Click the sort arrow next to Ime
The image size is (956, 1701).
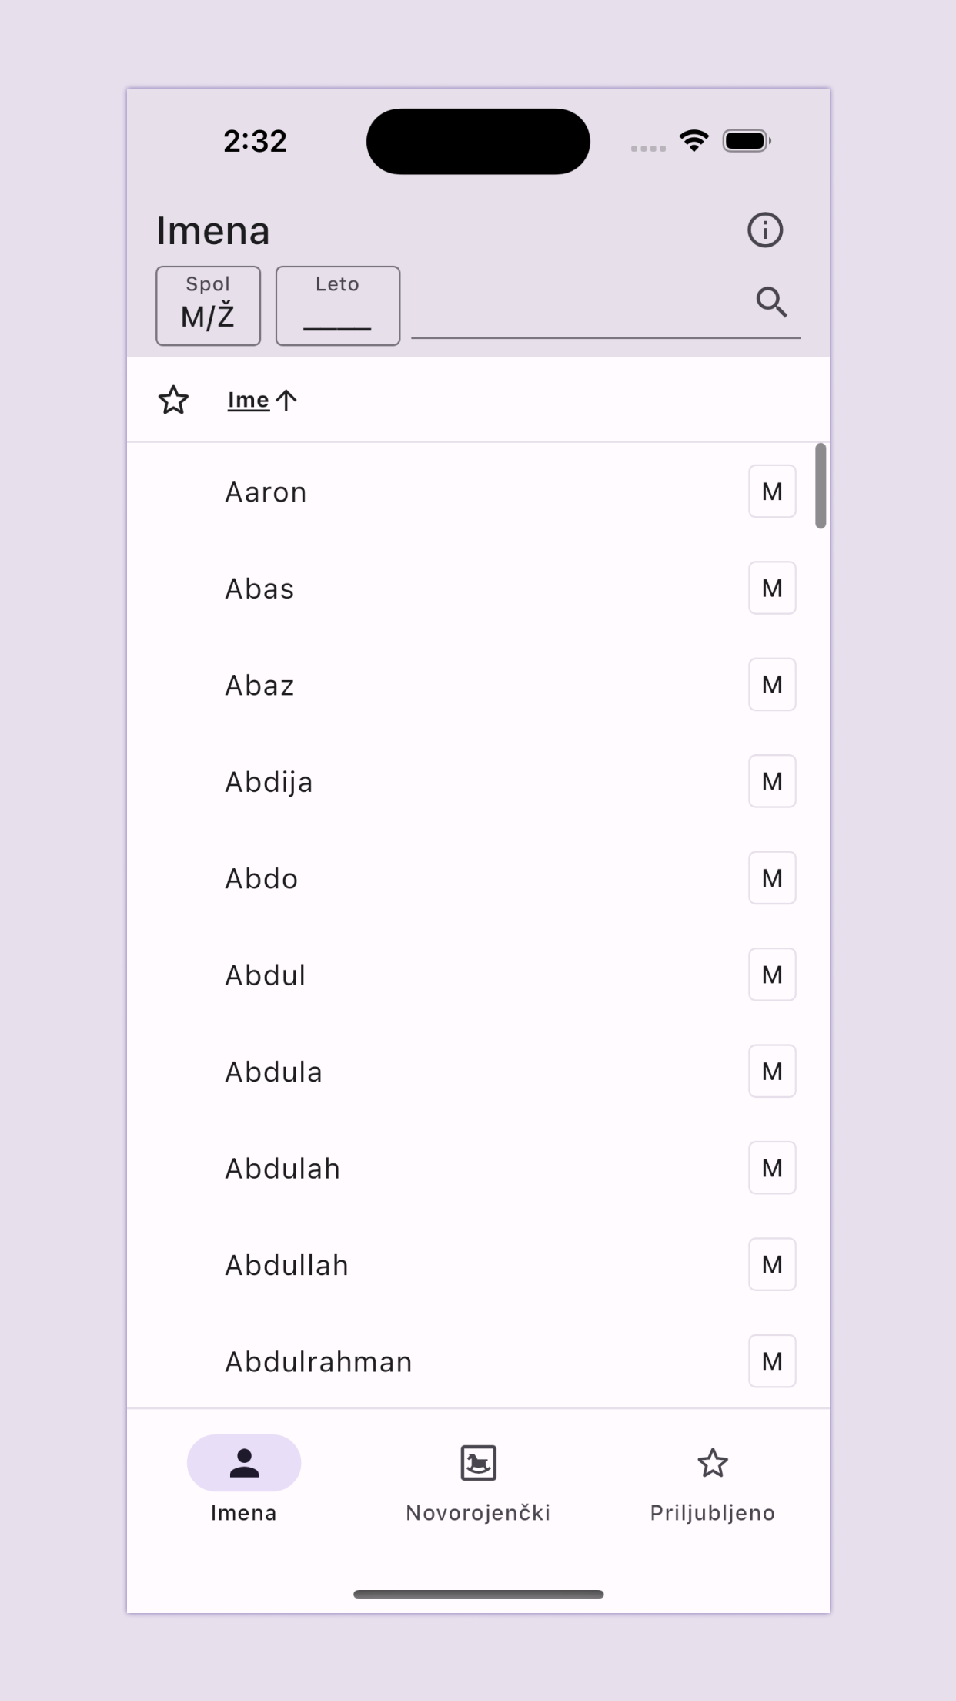point(286,400)
